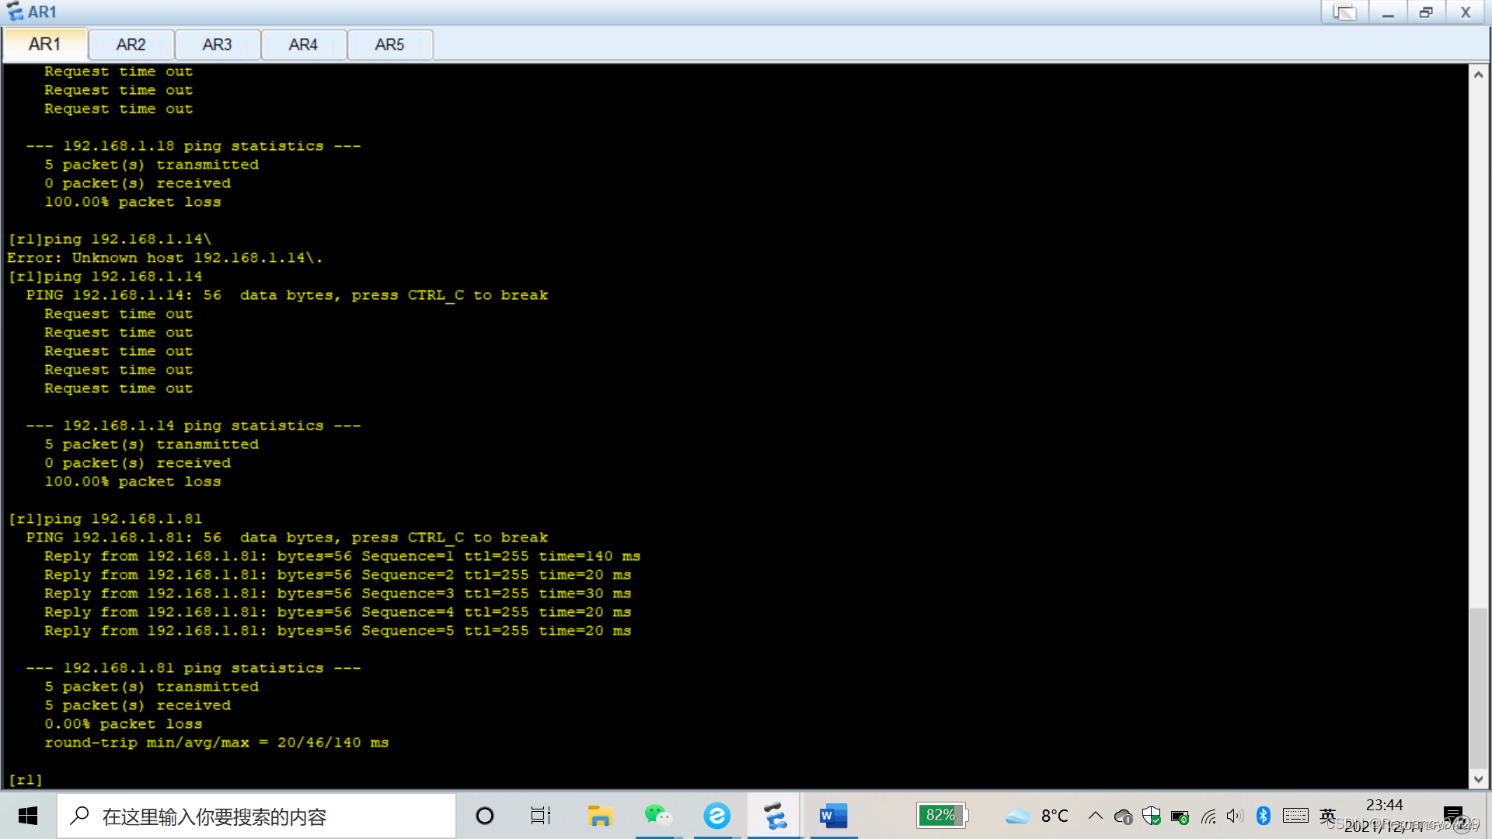The width and height of the screenshot is (1492, 839).
Task: Open the AR4 terminal tab
Action: click(303, 44)
